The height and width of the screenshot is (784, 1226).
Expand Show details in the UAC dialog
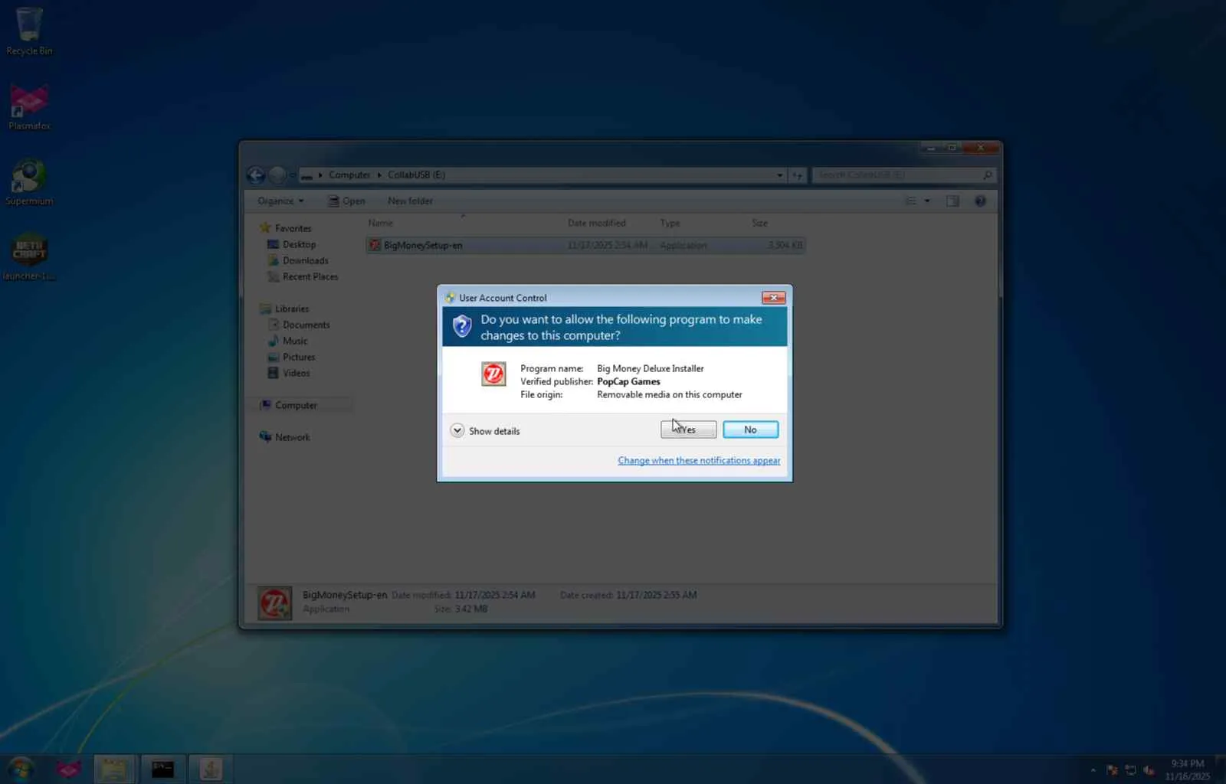485,431
